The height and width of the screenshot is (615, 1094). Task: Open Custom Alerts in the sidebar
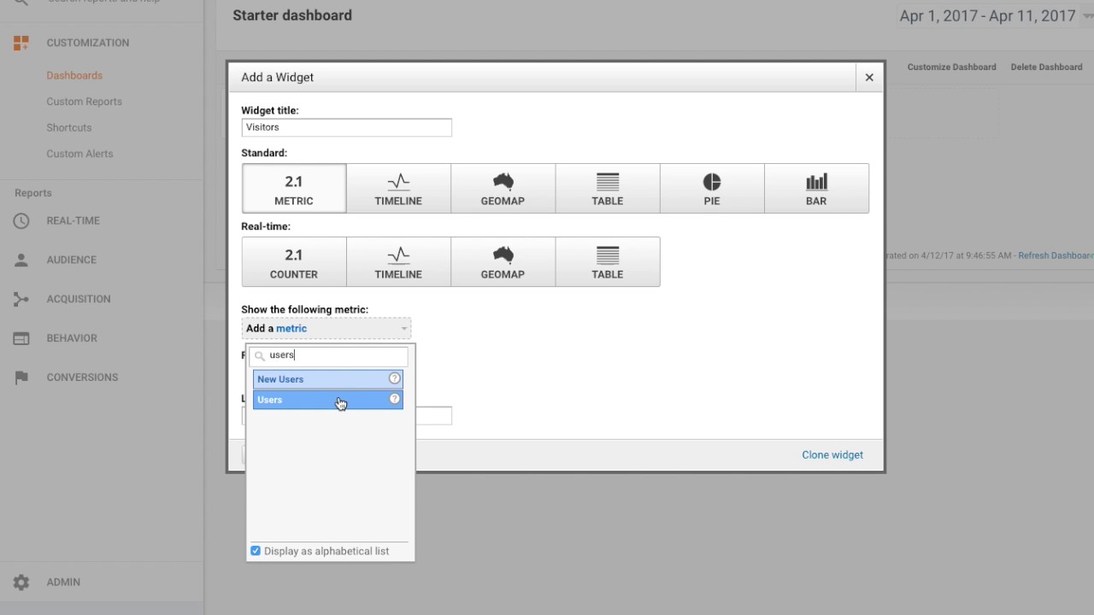(79, 154)
